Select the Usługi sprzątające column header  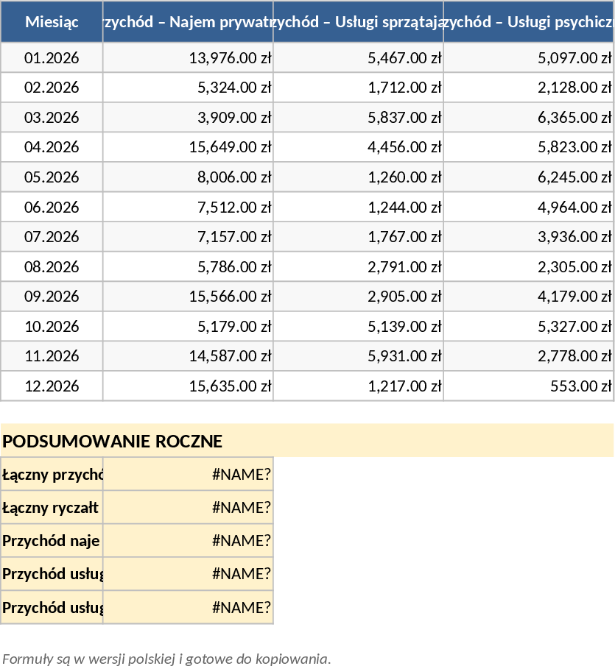358,22
